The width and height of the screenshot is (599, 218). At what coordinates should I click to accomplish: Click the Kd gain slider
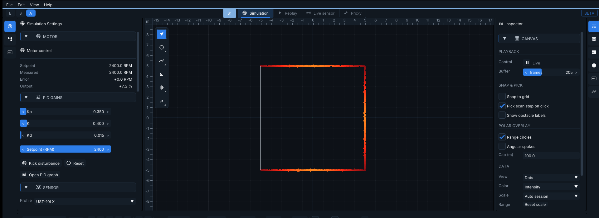click(66, 135)
